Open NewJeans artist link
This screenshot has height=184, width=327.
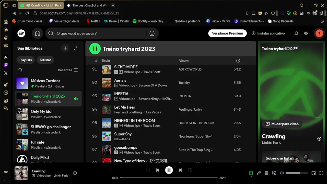pos(122,139)
